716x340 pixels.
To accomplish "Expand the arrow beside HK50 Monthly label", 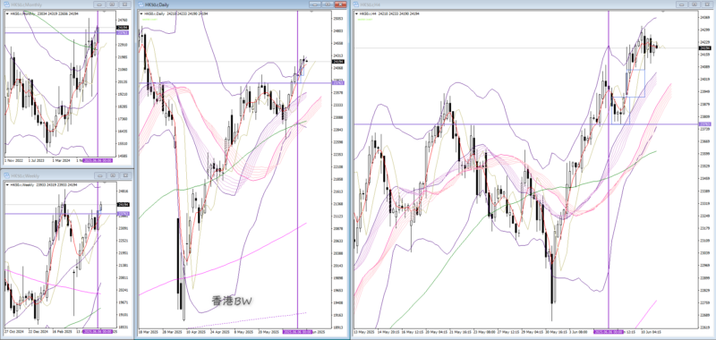I will (7, 13).
